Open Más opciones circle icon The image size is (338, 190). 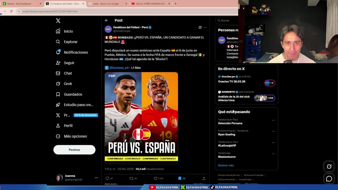click(58, 136)
